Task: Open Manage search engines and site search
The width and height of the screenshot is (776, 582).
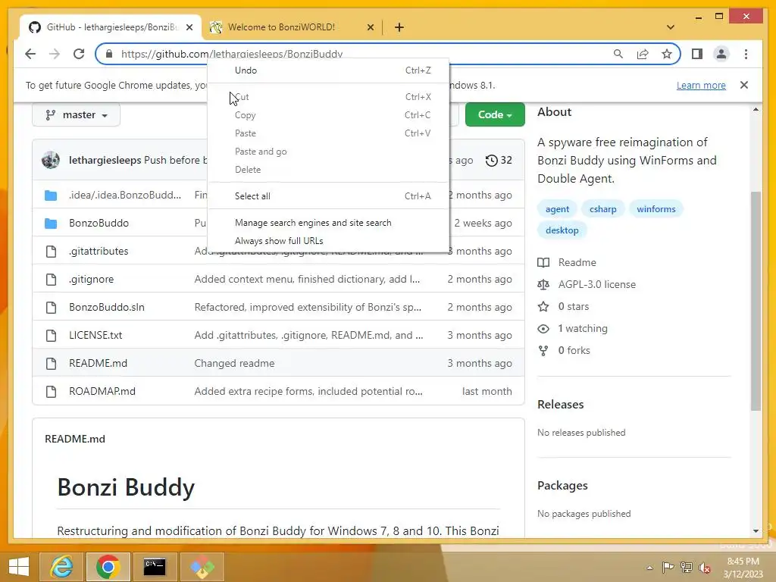Action: point(328,223)
